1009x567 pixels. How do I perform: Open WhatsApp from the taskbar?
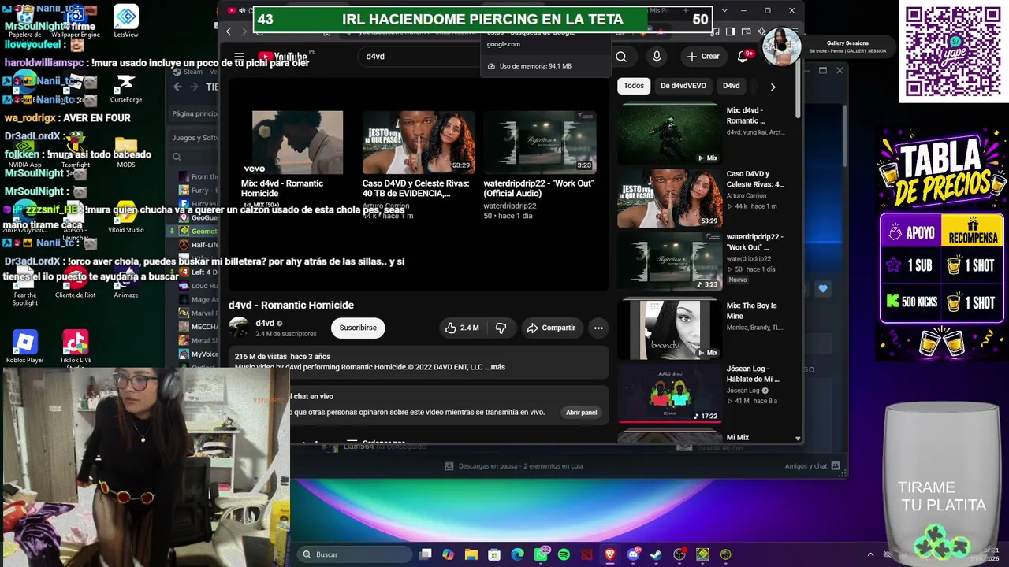541,554
